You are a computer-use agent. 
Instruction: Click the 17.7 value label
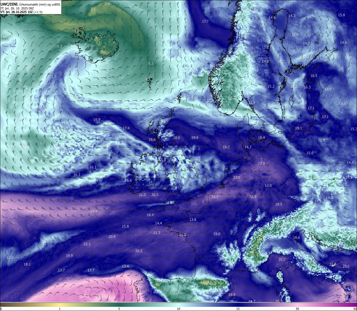click(x=205, y=21)
